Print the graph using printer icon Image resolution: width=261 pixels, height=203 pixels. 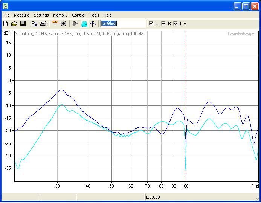[43, 24]
